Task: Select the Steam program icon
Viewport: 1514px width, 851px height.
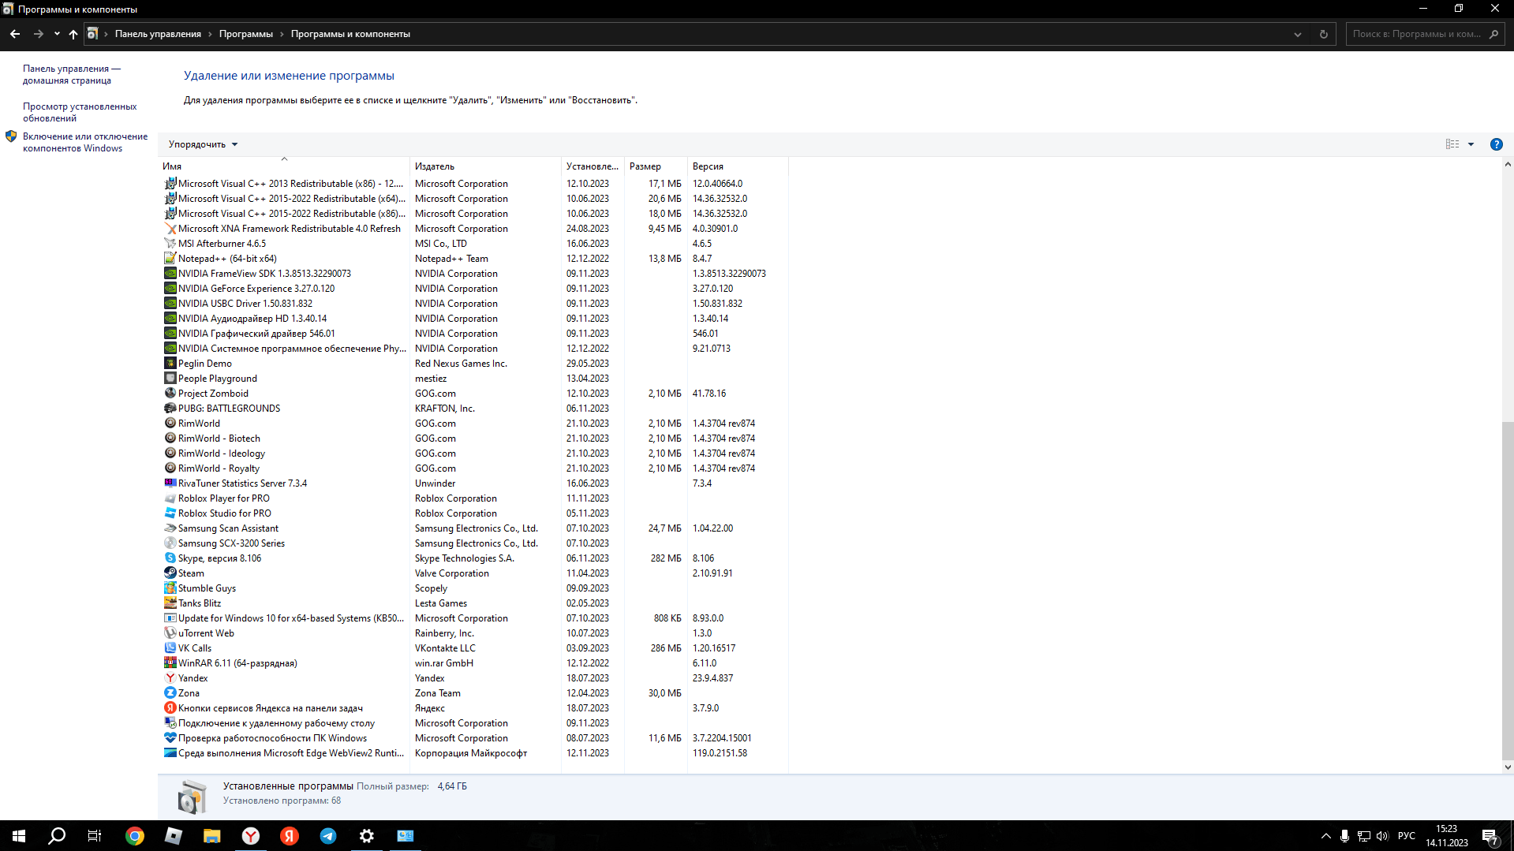Action: pos(170,573)
